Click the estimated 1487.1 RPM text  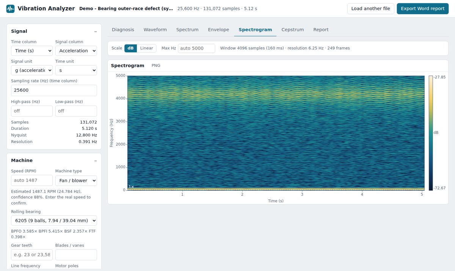51,197
